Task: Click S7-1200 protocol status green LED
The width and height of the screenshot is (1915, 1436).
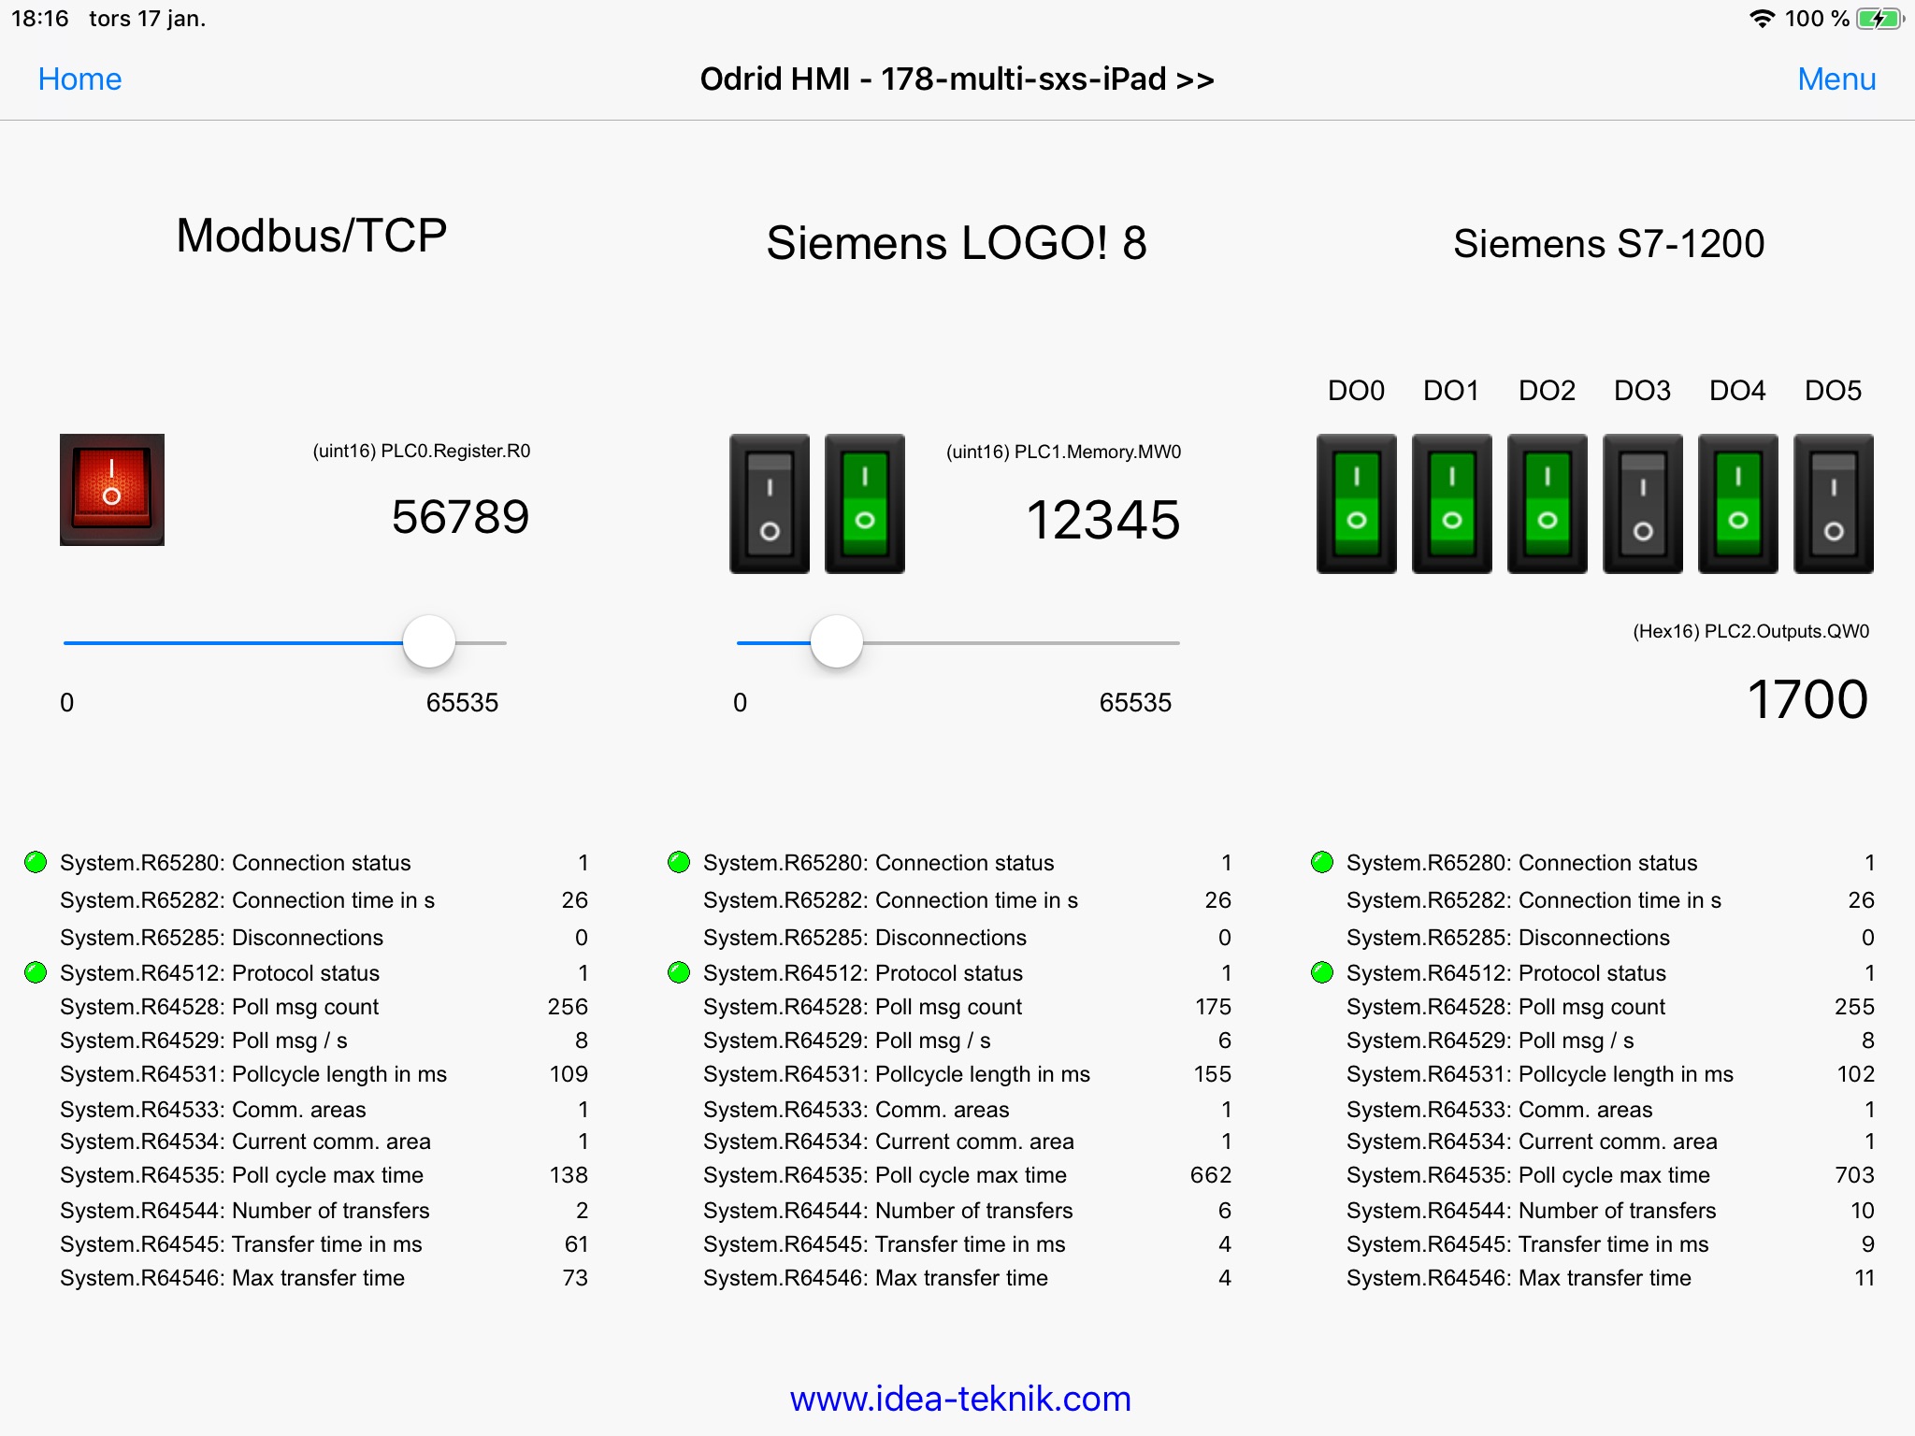Action: [x=1322, y=972]
